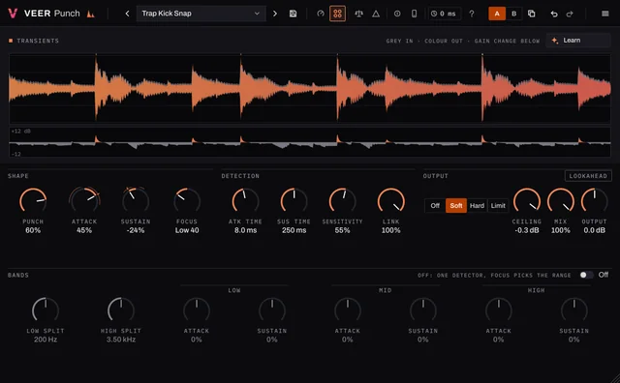Click the orange waveform icon beside Punch
This screenshot has width=620, height=383.
coord(90,15)
